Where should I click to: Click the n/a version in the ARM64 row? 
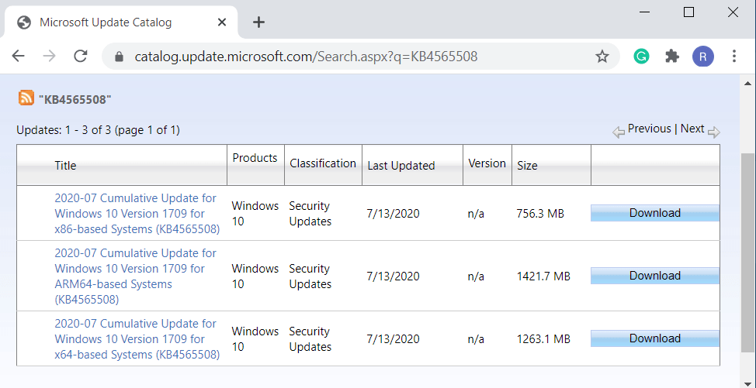coord(476,276)
